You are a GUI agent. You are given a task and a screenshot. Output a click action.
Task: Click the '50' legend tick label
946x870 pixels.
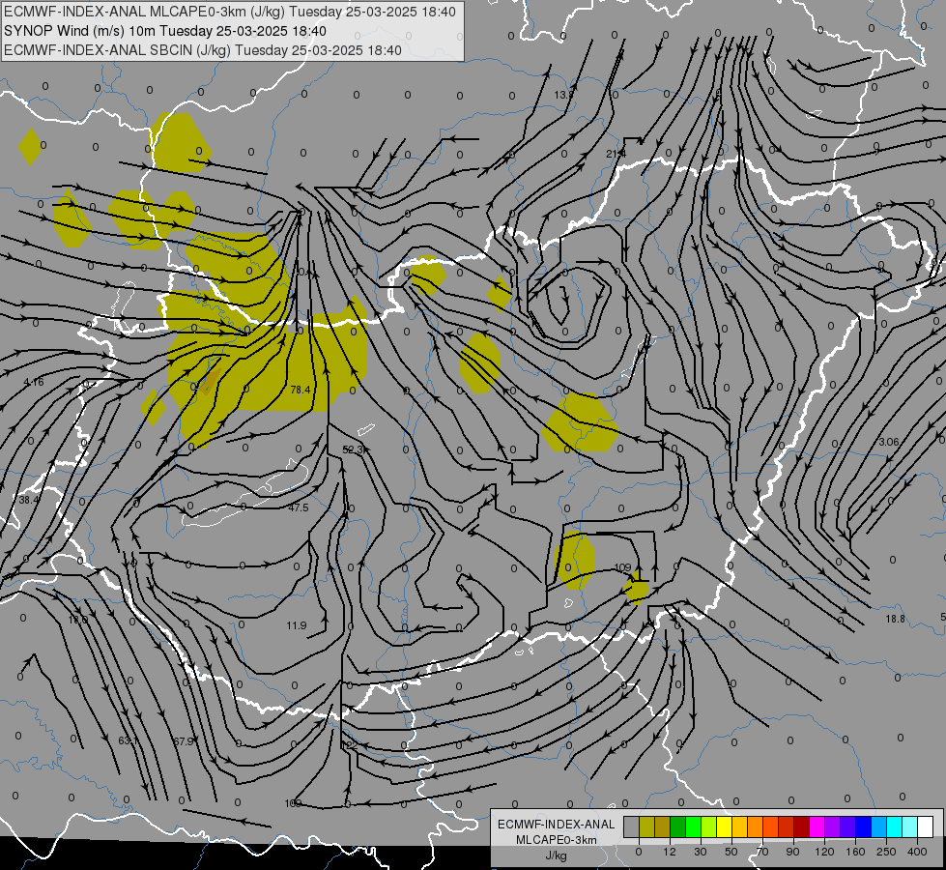coord(731,852)
